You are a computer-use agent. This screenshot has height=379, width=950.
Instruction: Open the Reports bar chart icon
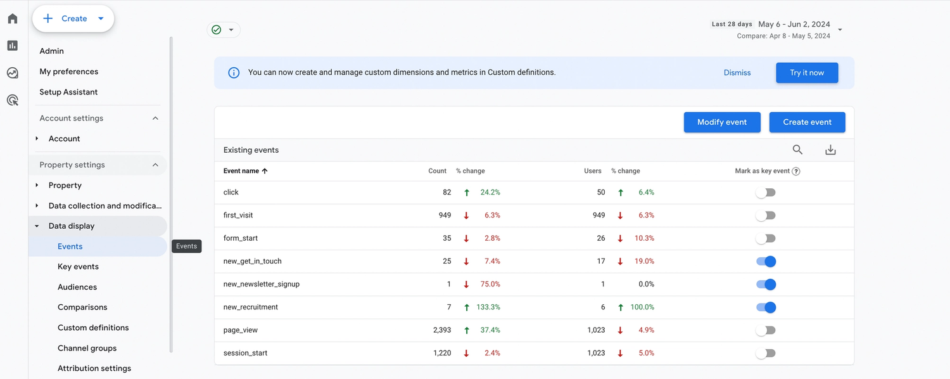(x=13, y=46)
